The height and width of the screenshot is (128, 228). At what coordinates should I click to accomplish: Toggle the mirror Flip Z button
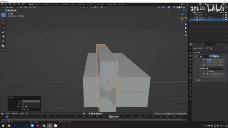(221, 65)
